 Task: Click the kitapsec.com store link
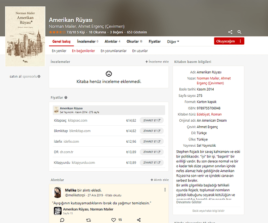78,120
